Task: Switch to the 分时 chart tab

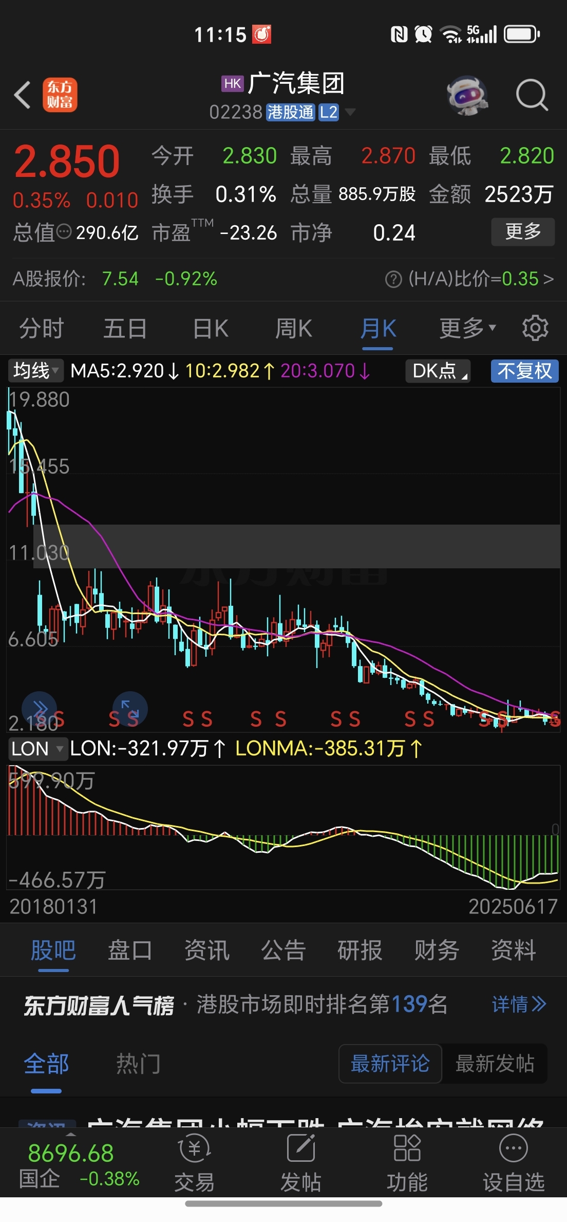Action: pyautogui.click(x=41, y=328)
